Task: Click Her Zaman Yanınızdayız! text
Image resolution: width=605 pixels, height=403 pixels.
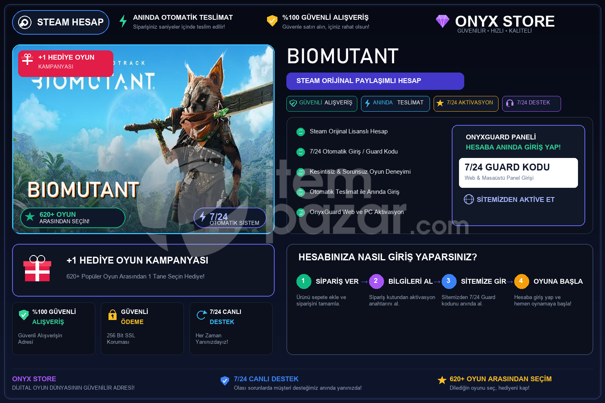Action: (x=212, y=339)
